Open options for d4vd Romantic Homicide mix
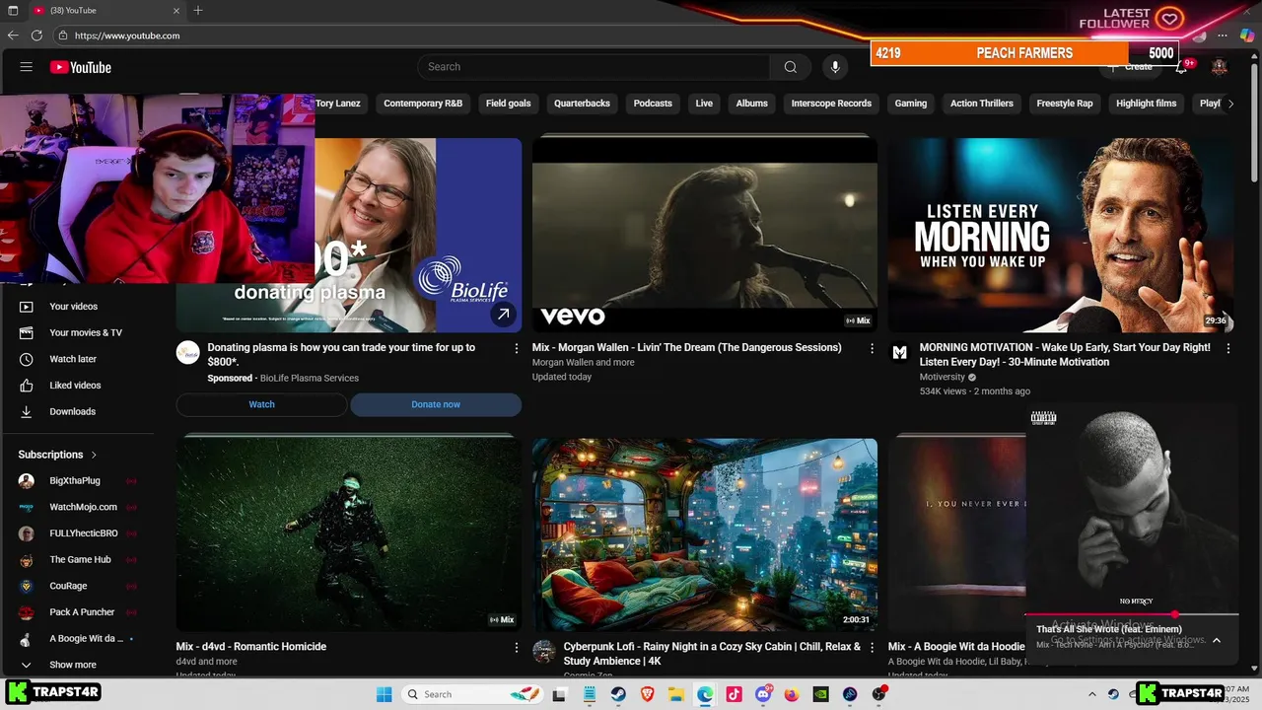Viewport: 1262px width, 710px height. click(x=516, y=647)
